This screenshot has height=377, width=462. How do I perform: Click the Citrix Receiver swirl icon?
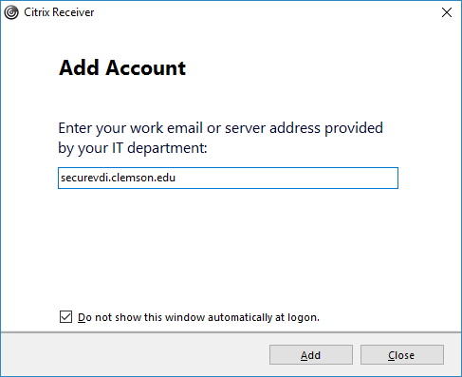tap(11, 12)
